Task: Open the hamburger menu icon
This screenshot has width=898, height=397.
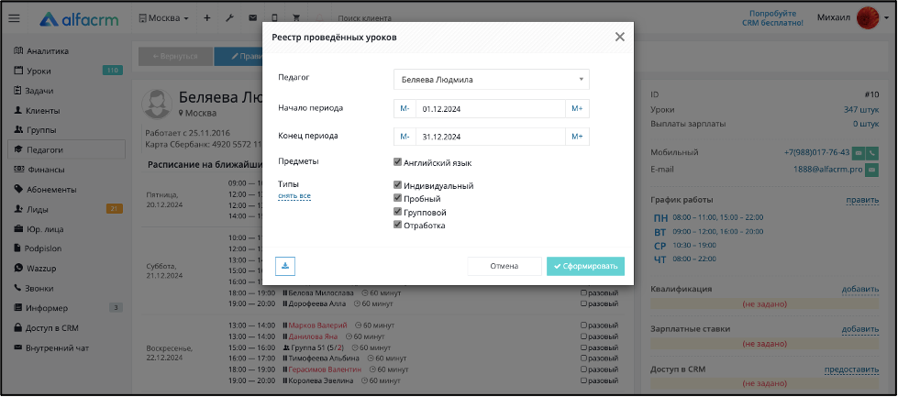Action: click(x=14, y=18)
